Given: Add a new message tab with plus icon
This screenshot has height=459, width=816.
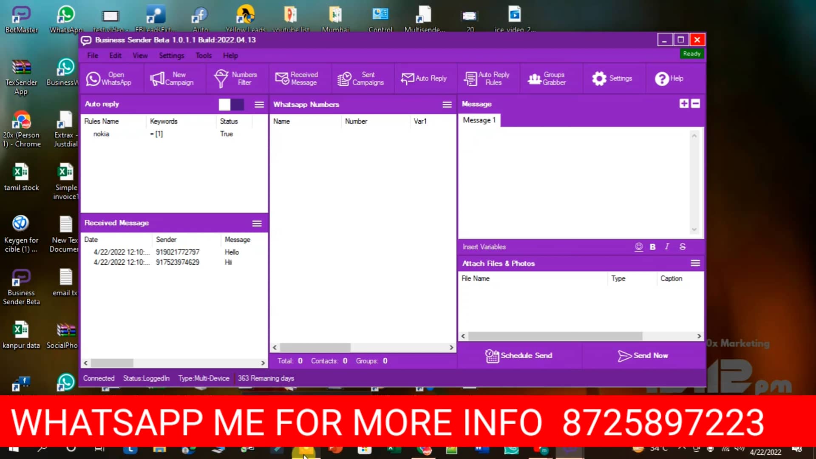Looking at the screenshot, I should coord(684,103).
